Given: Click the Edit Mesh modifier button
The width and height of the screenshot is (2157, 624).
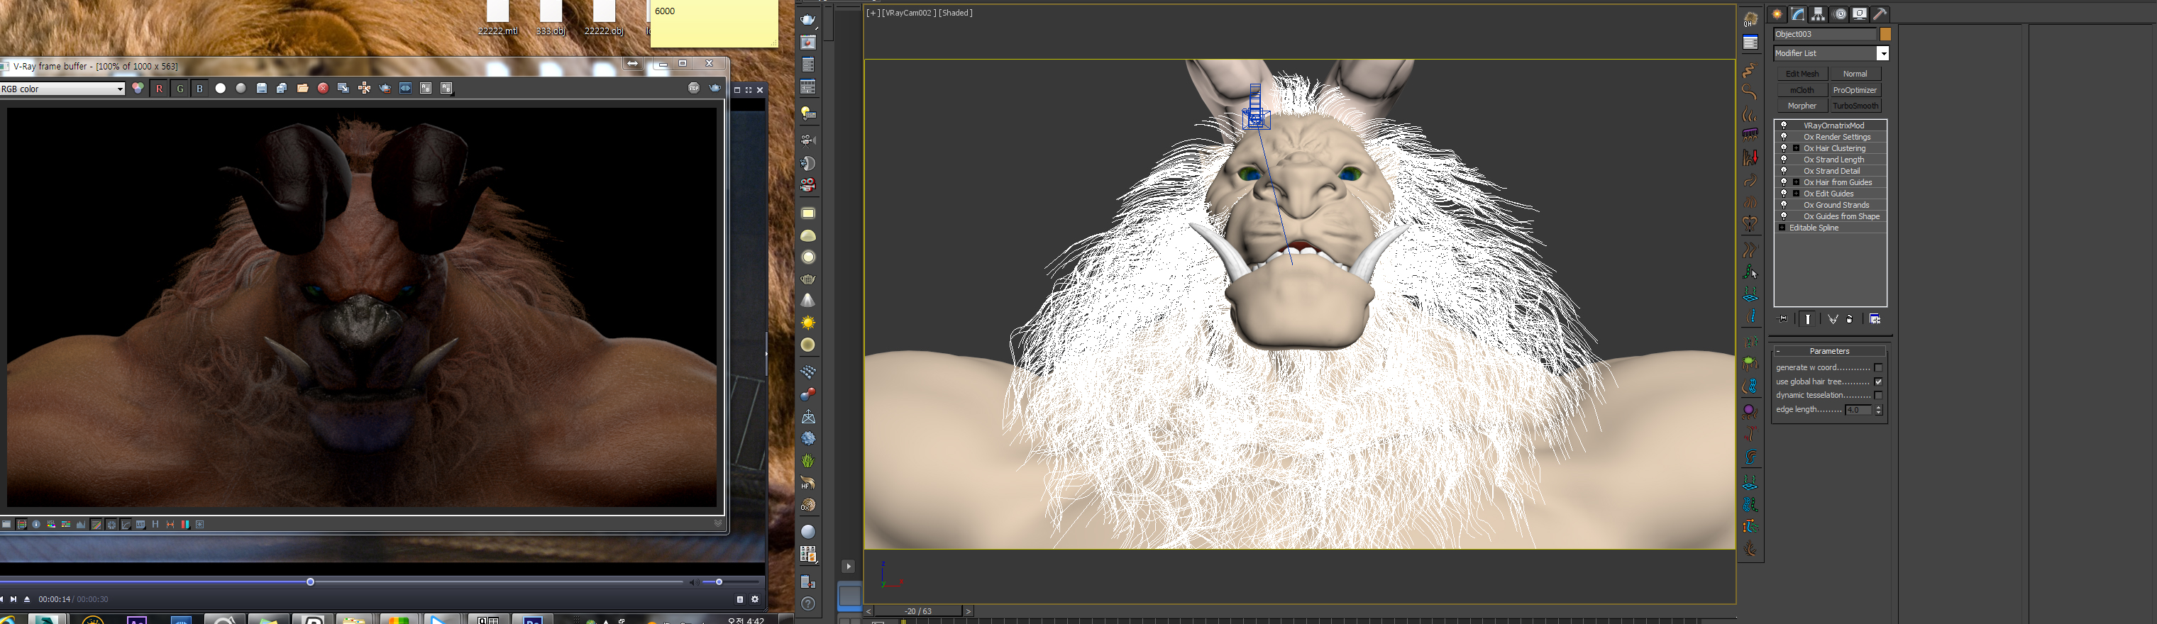Looking at the screenshot, I should pyautogui.click(x=1802, y=74).
